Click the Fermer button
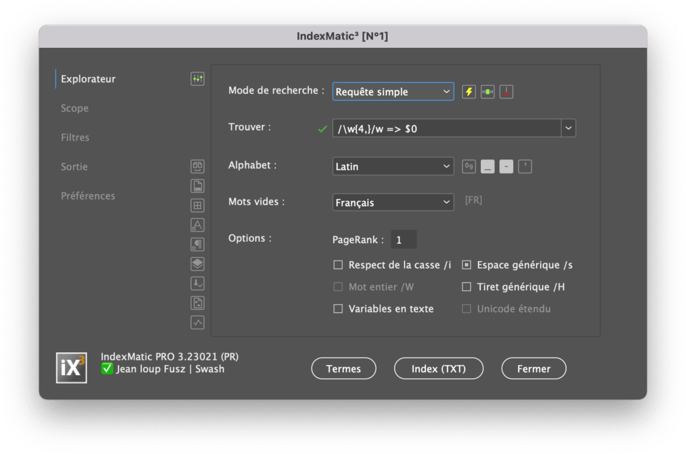The width and height of the screenshot is (686, 454). [x=534, y=369]
